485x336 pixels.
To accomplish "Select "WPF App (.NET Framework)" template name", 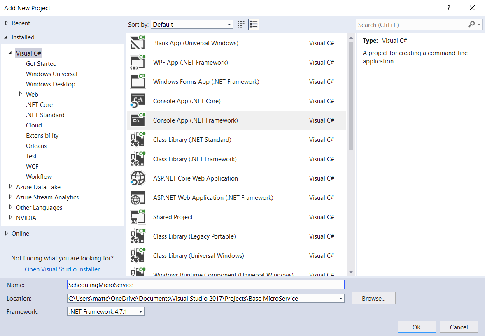I will click(191, 63).
